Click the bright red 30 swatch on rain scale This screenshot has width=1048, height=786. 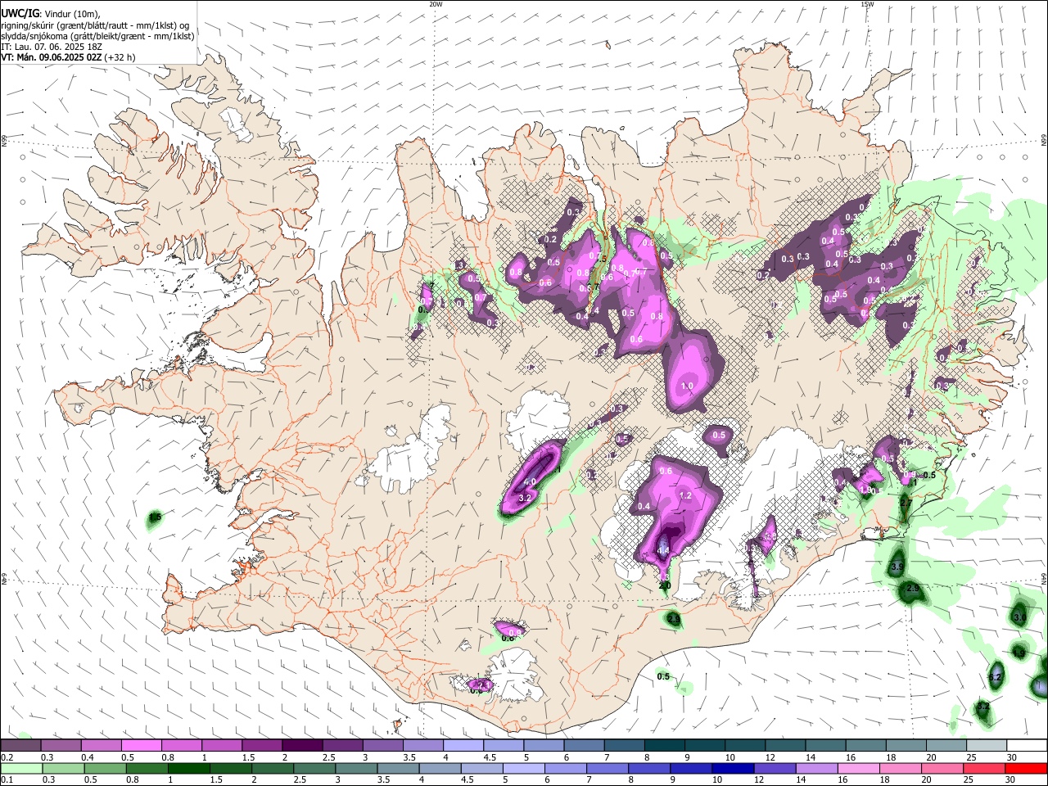[1026, 768]
